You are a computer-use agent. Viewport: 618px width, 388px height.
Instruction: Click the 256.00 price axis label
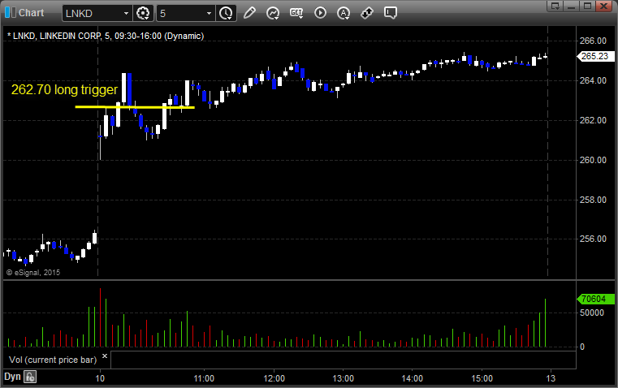tap(593, 239)
